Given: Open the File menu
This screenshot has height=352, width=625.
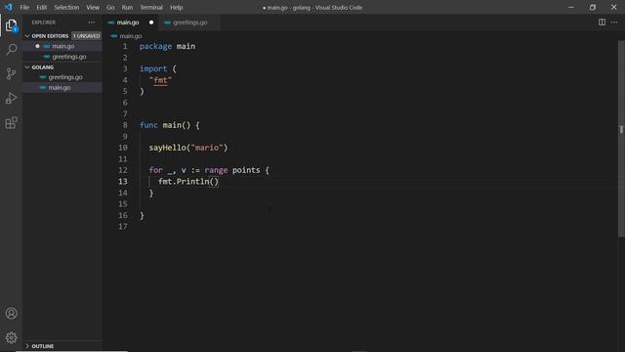Looking at the screenshot, I should (x=24, y=7).
